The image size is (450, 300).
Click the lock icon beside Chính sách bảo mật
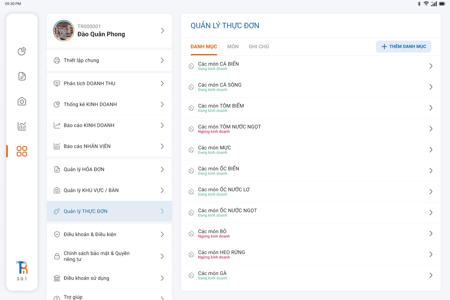(57, 256)
